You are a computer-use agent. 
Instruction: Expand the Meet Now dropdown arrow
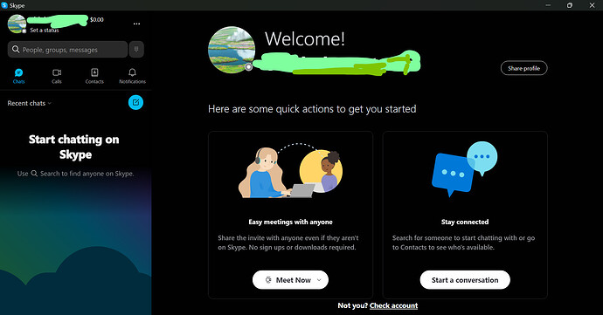[x=319, y=280]
